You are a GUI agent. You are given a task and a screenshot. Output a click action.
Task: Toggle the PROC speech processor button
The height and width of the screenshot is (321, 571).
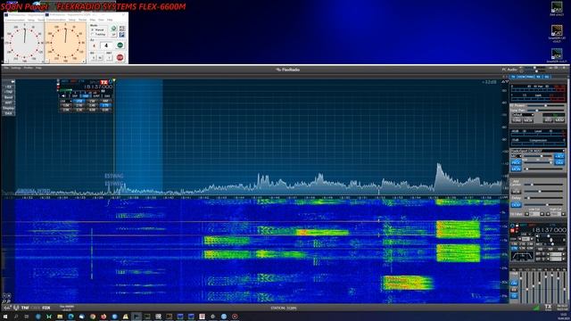[x=516, y=162]
